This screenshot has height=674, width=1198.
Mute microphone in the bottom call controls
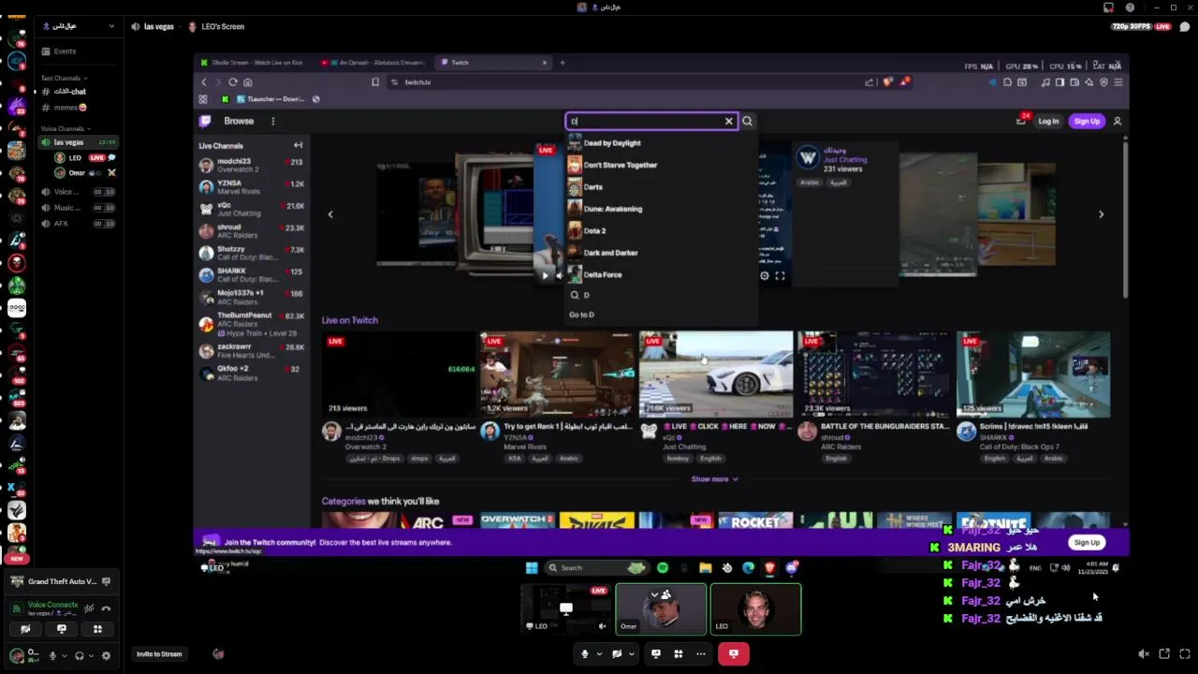click(x=585, y=653)
